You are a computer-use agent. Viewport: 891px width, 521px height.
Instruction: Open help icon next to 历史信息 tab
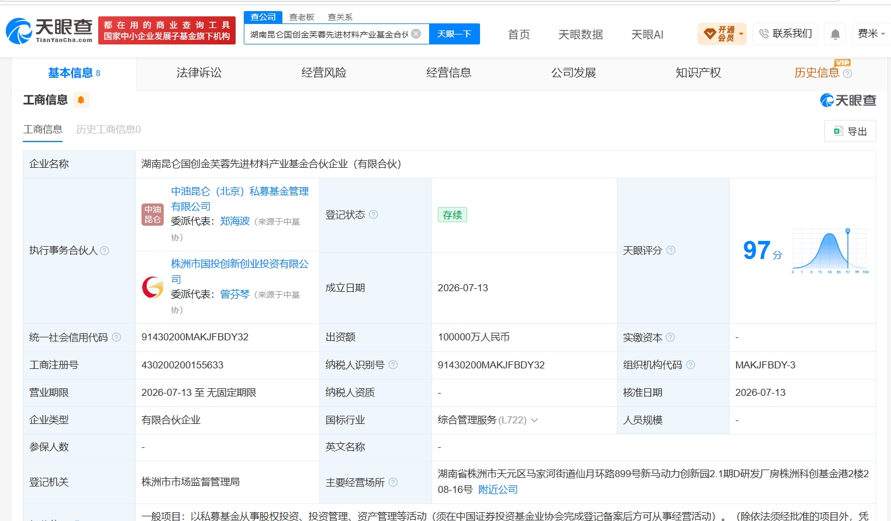848,74
